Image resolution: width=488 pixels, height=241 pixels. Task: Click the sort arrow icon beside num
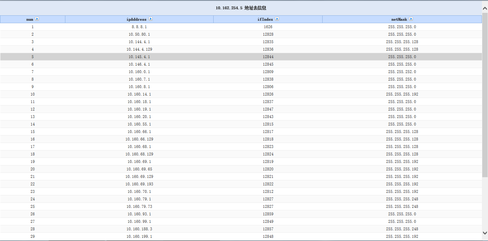pos(37,19)
